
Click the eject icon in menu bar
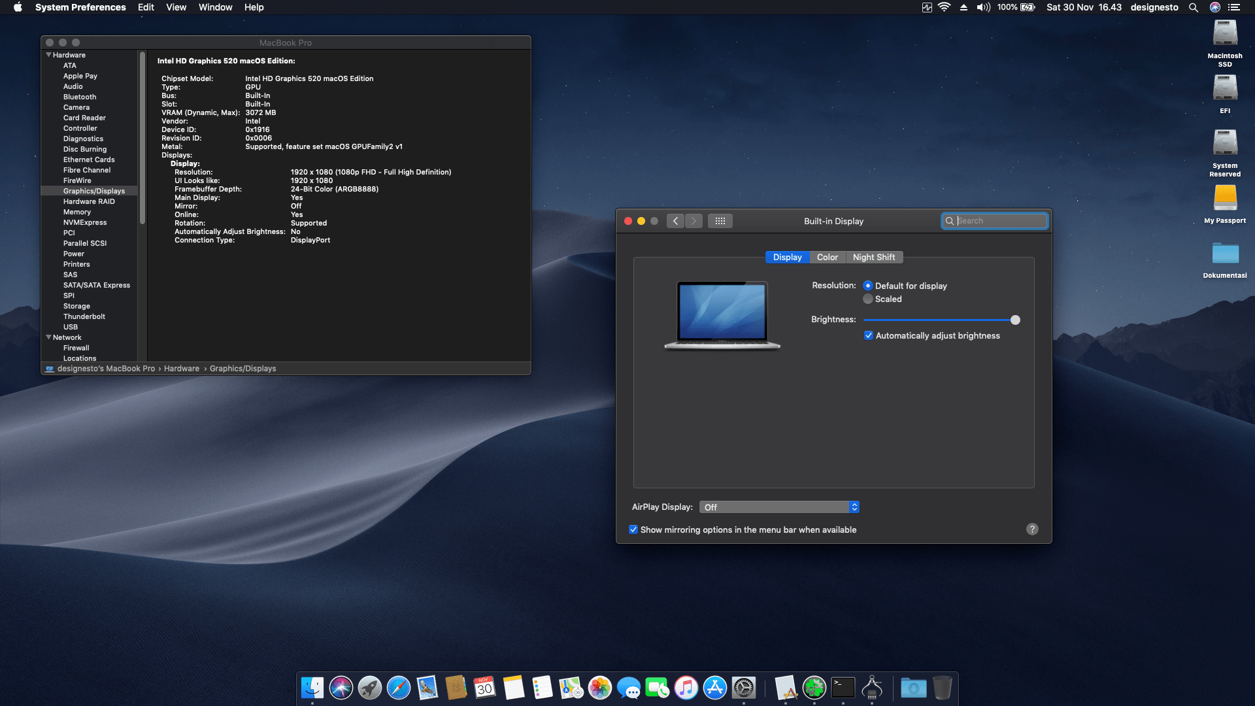tap(963, 7)
